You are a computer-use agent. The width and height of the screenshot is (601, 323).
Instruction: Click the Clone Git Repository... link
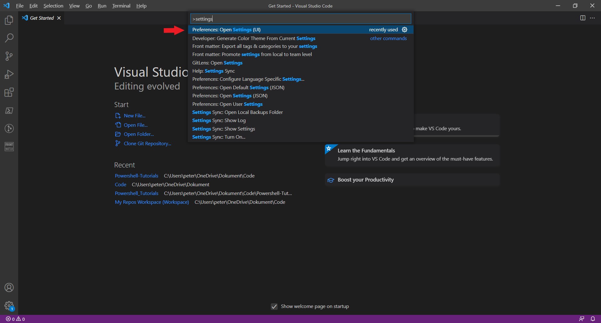click(147, 143)
